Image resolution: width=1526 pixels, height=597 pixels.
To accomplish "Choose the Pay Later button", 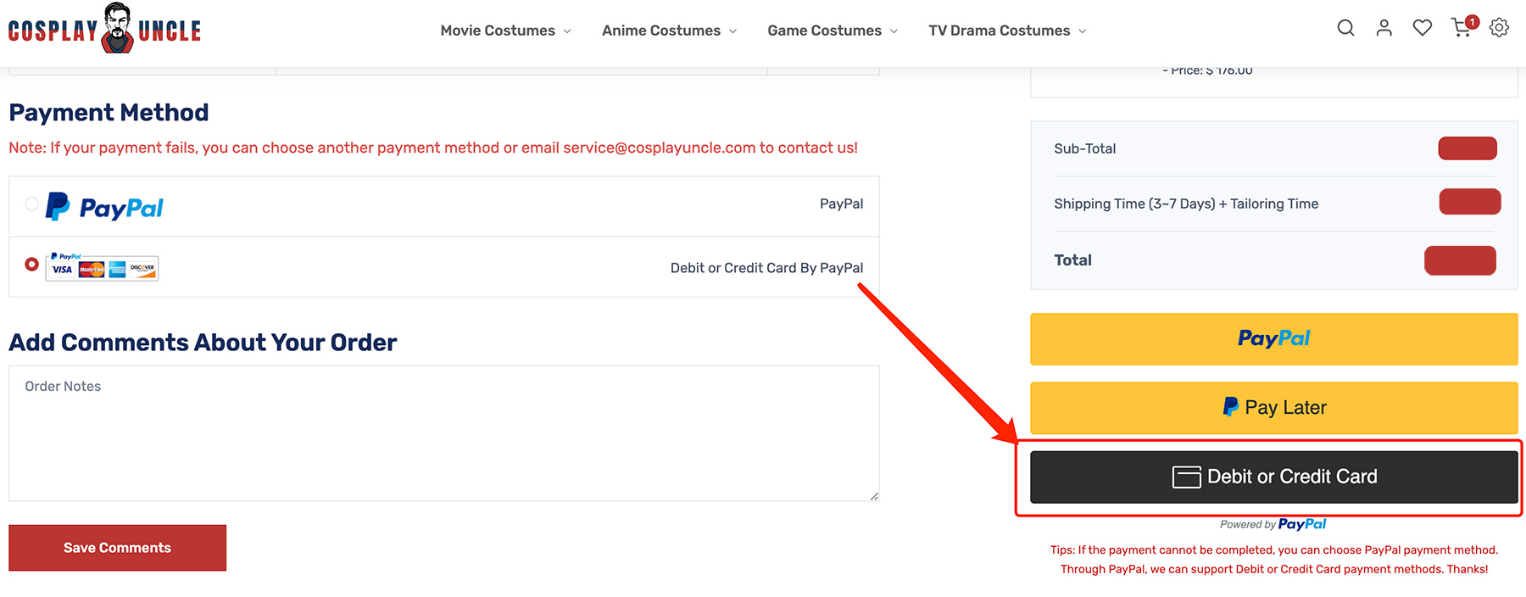I will tap(1273, 408).
